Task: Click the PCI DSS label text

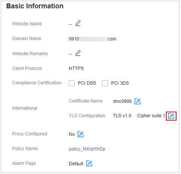Action: click(87, 83)
